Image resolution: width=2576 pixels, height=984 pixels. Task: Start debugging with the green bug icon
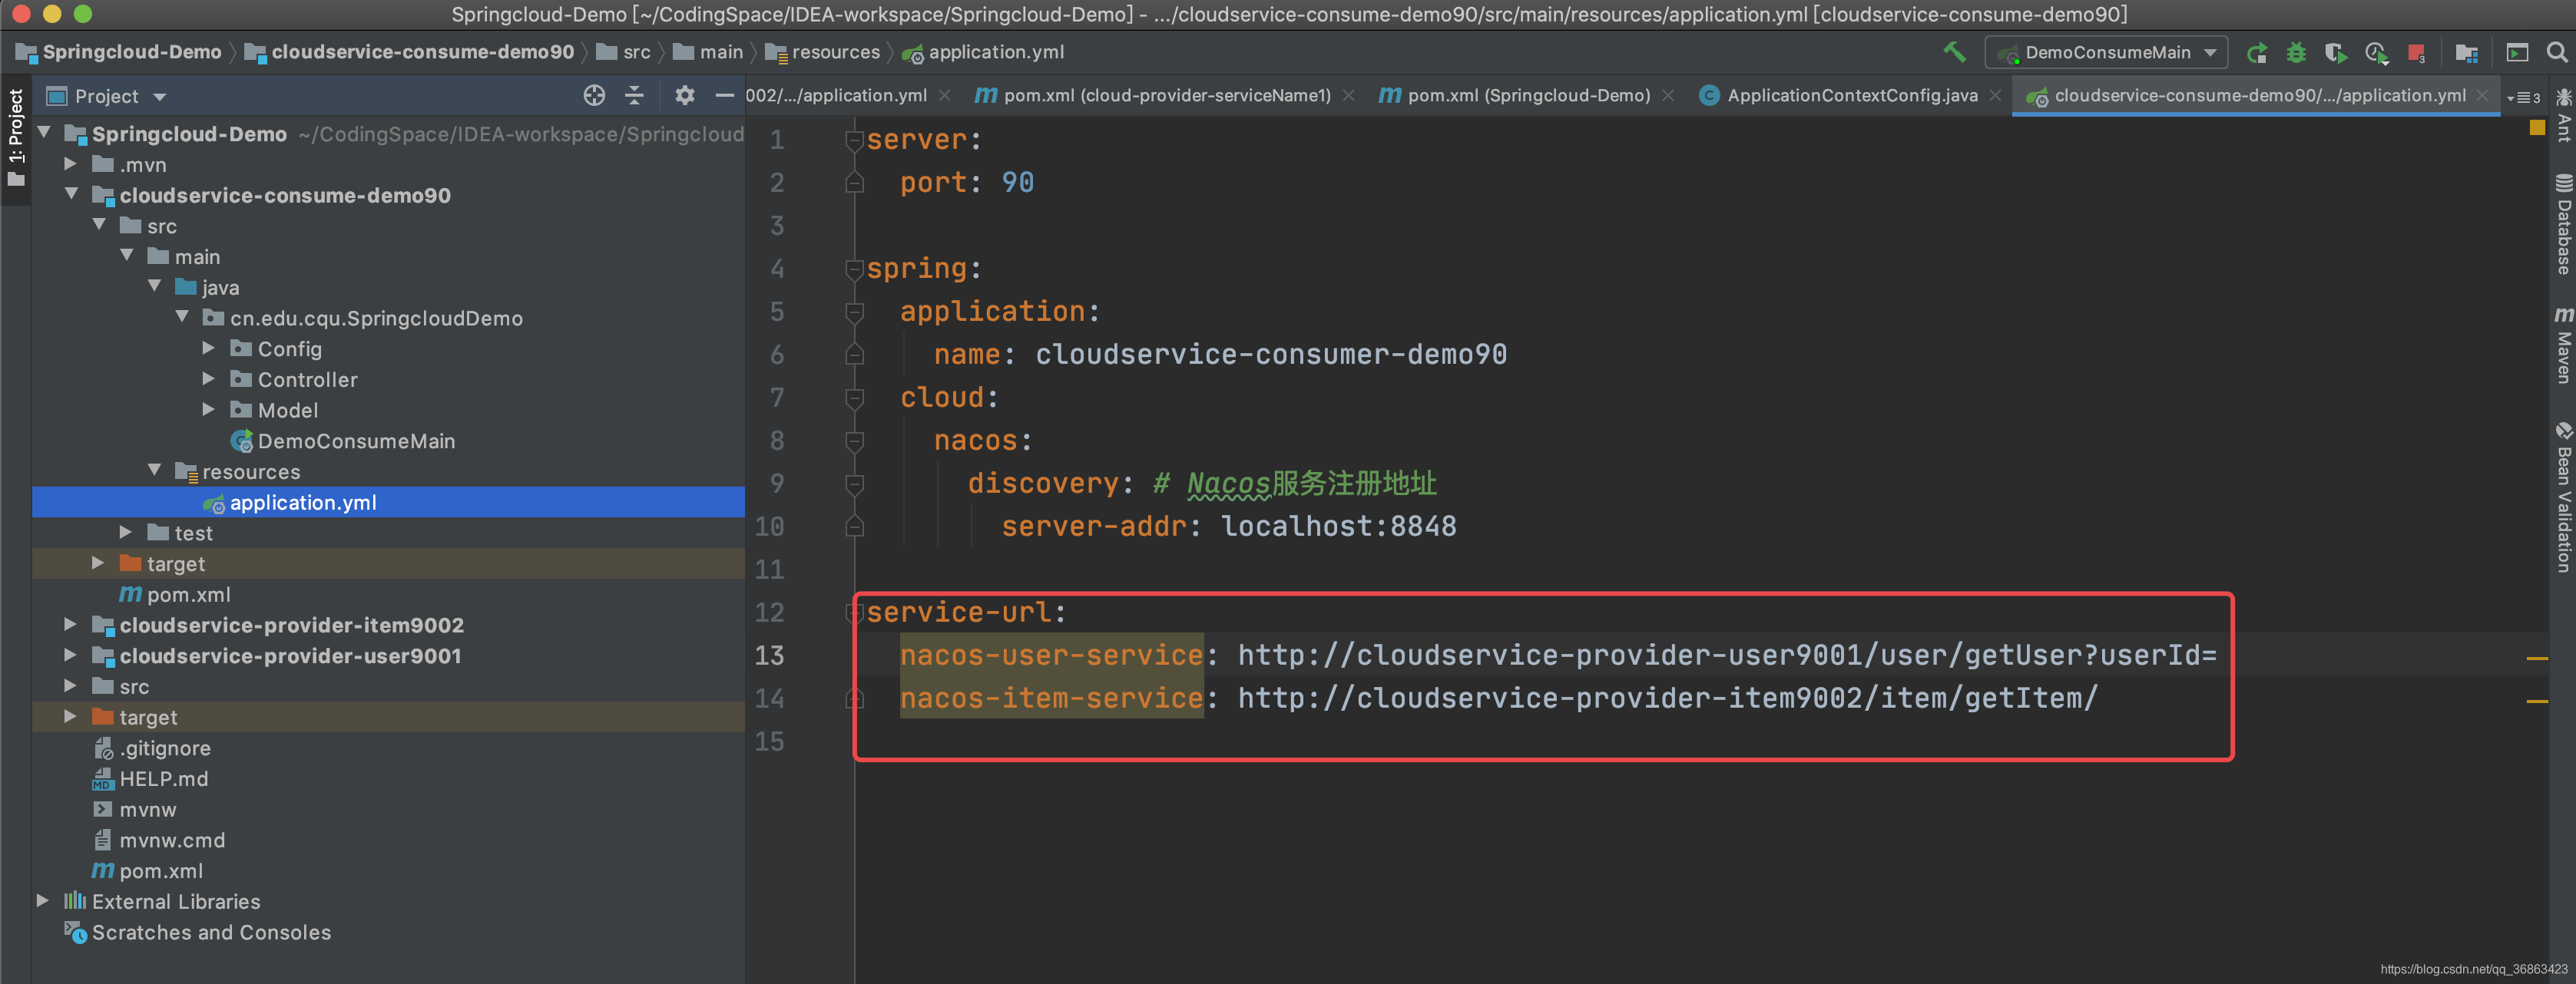click(x=2296, y=53)
